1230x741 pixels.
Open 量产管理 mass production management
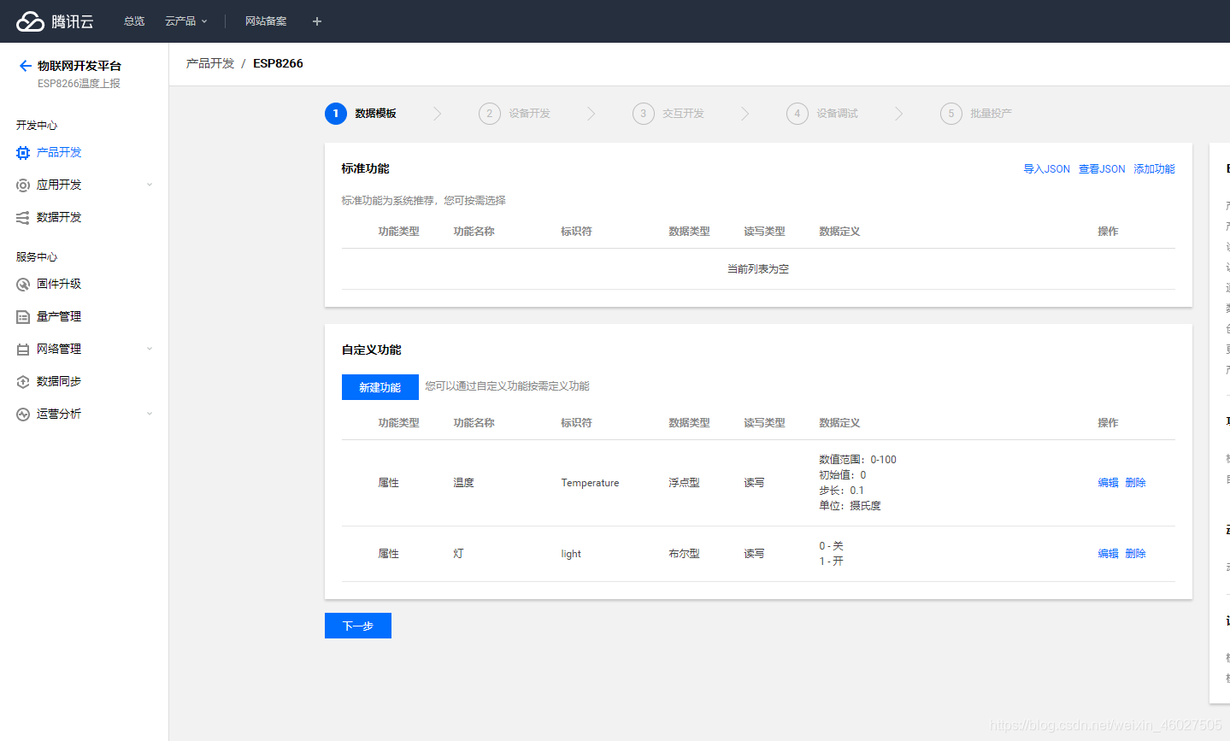(x=23, y=316)
